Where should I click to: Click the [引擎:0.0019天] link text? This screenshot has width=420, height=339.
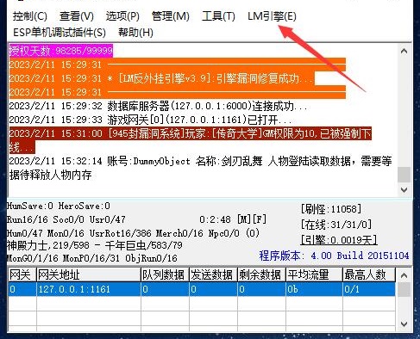point(339,239)
